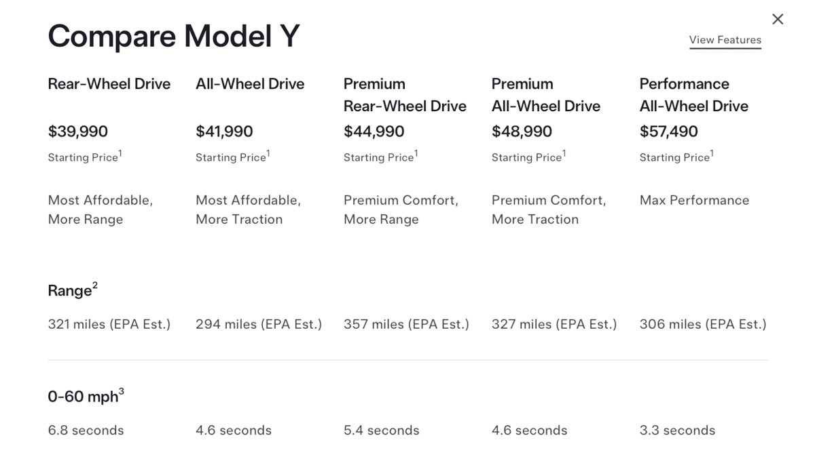
Task: Select the 6.8 seconds acceleration value
Action: (x=86, y=430)
